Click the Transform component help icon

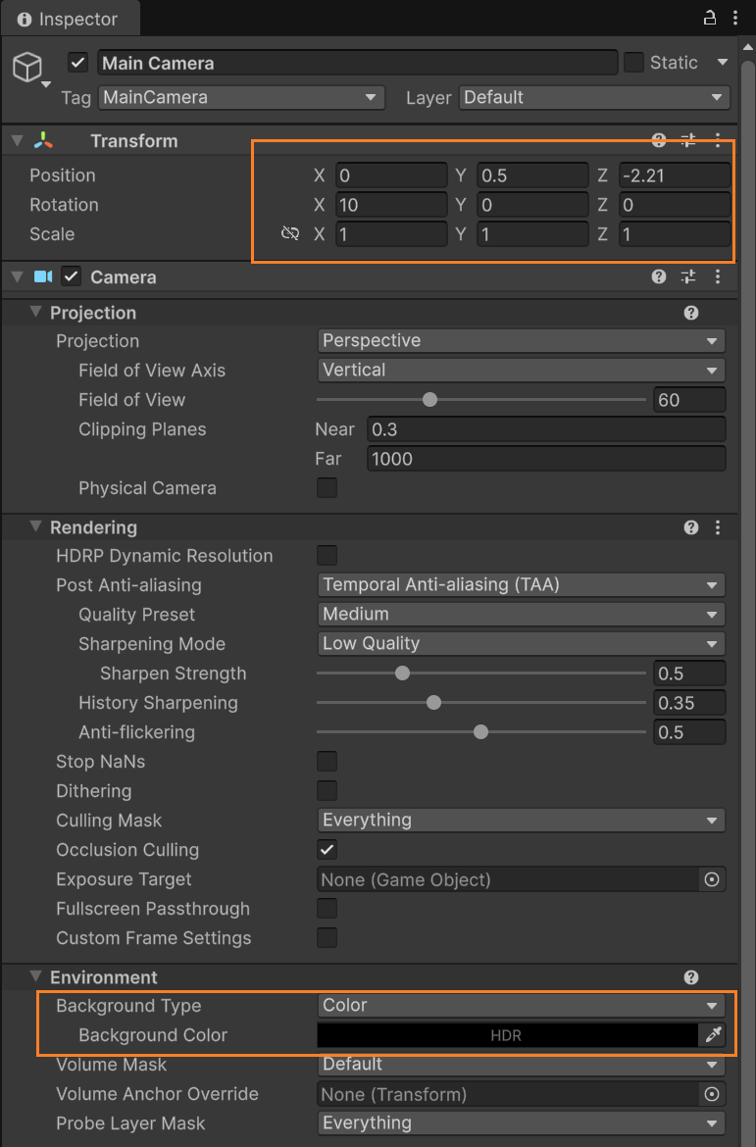(659, 141)
